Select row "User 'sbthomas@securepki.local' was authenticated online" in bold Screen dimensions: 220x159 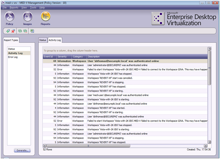click(125, 61)
